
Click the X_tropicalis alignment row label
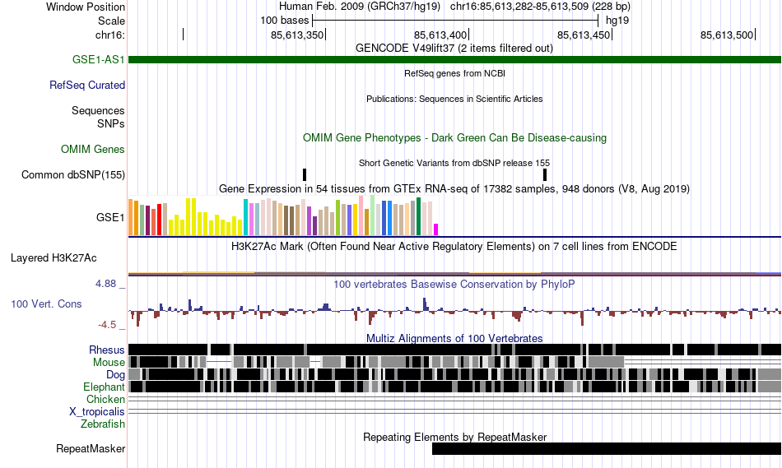(x=97, y=412)
